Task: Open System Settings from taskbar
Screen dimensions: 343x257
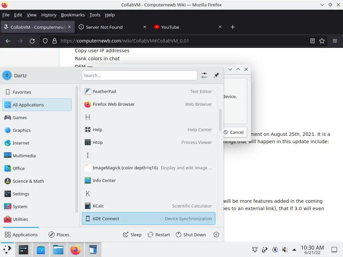Action: [23, 250]
